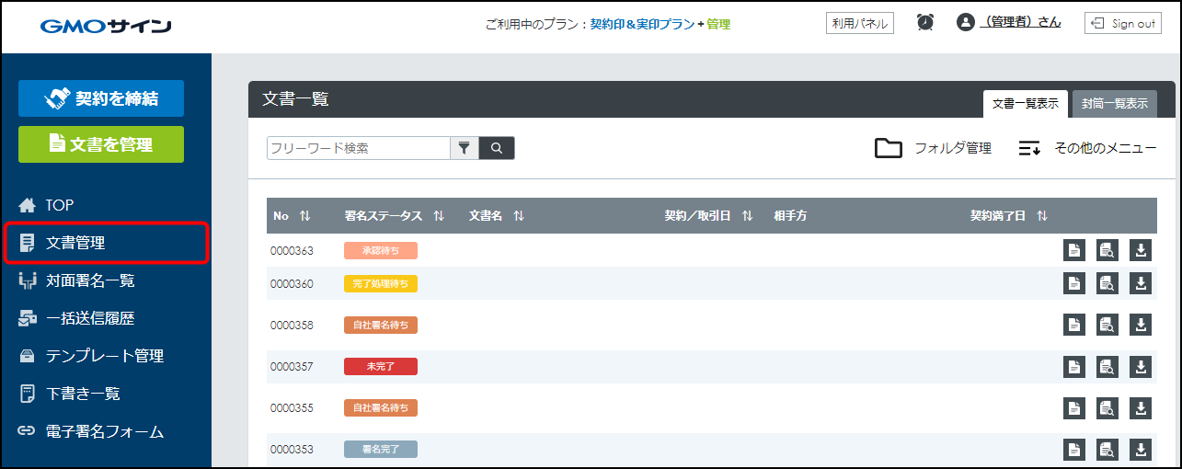Open フォルダ管理 folder management
The width and height of the screenshot is (1182, 469).
click(x=933, y=148)
